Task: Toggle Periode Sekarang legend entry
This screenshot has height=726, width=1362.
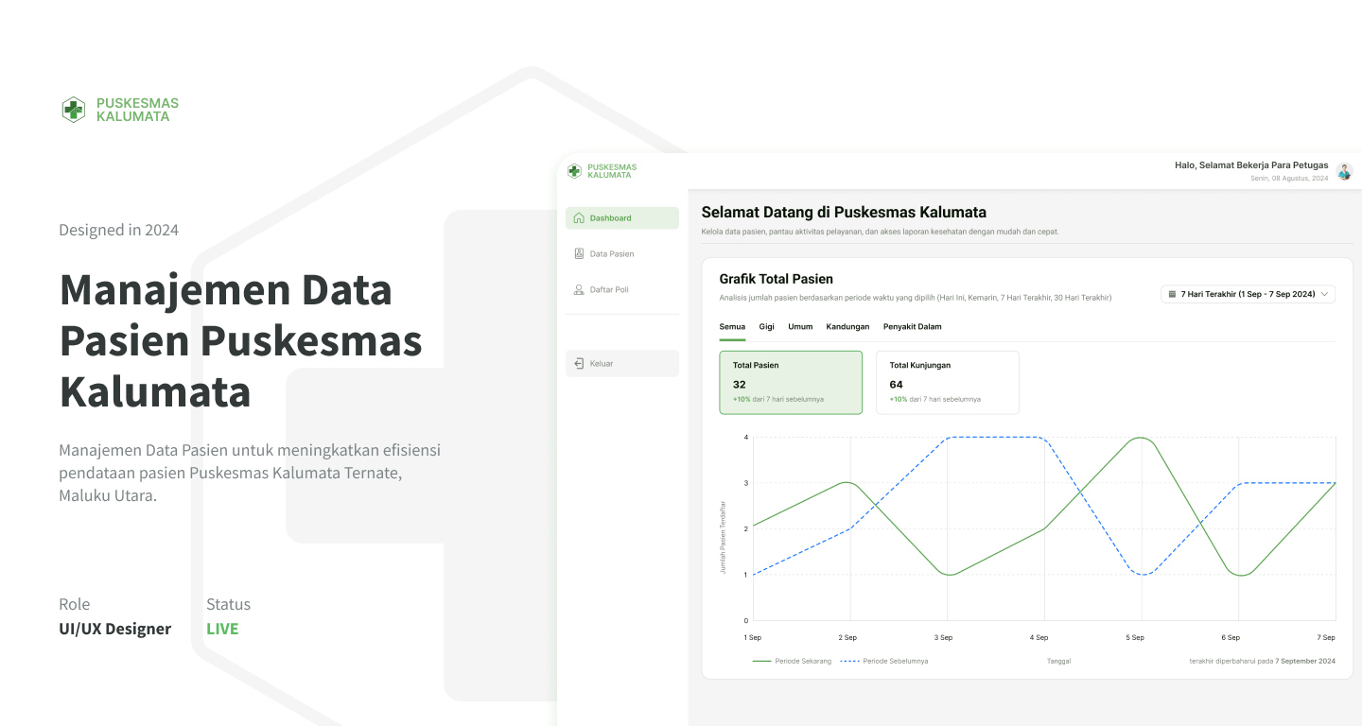Action: (793, 662)
